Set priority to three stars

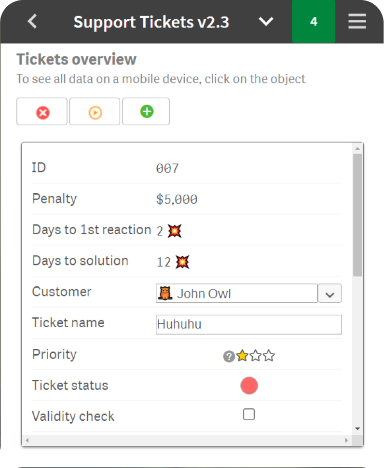269,356
